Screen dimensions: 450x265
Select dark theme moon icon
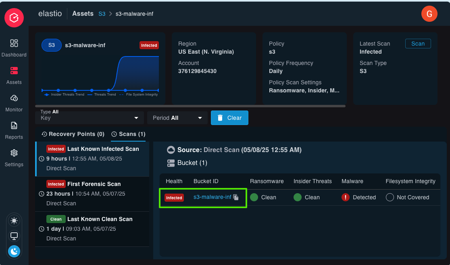(14, 251)
